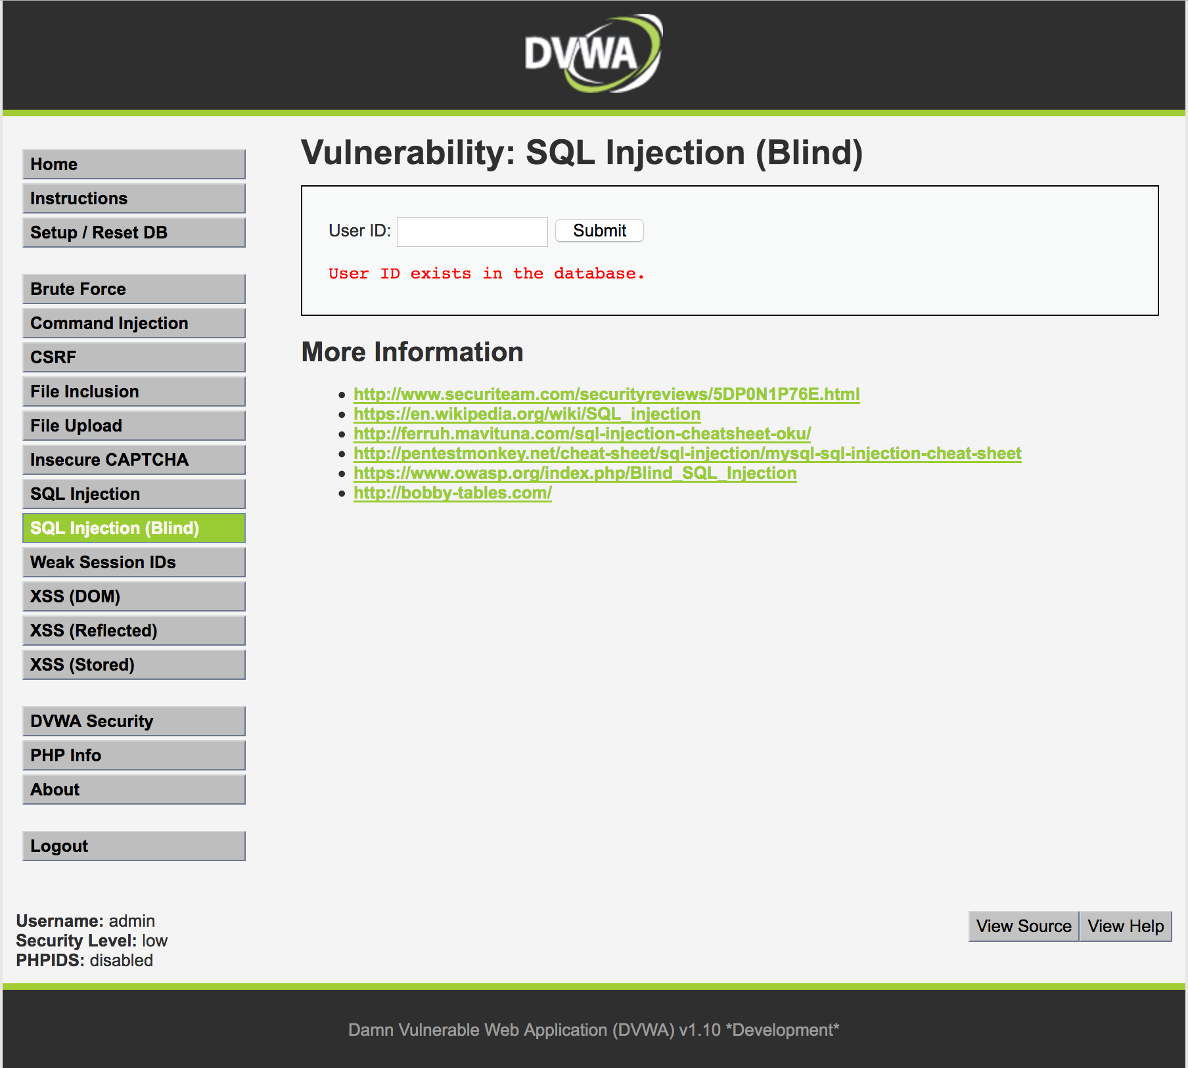The image size is (1188, 1068).
Task: Open the securiteam.com security review link
Action: coord(606,394)
